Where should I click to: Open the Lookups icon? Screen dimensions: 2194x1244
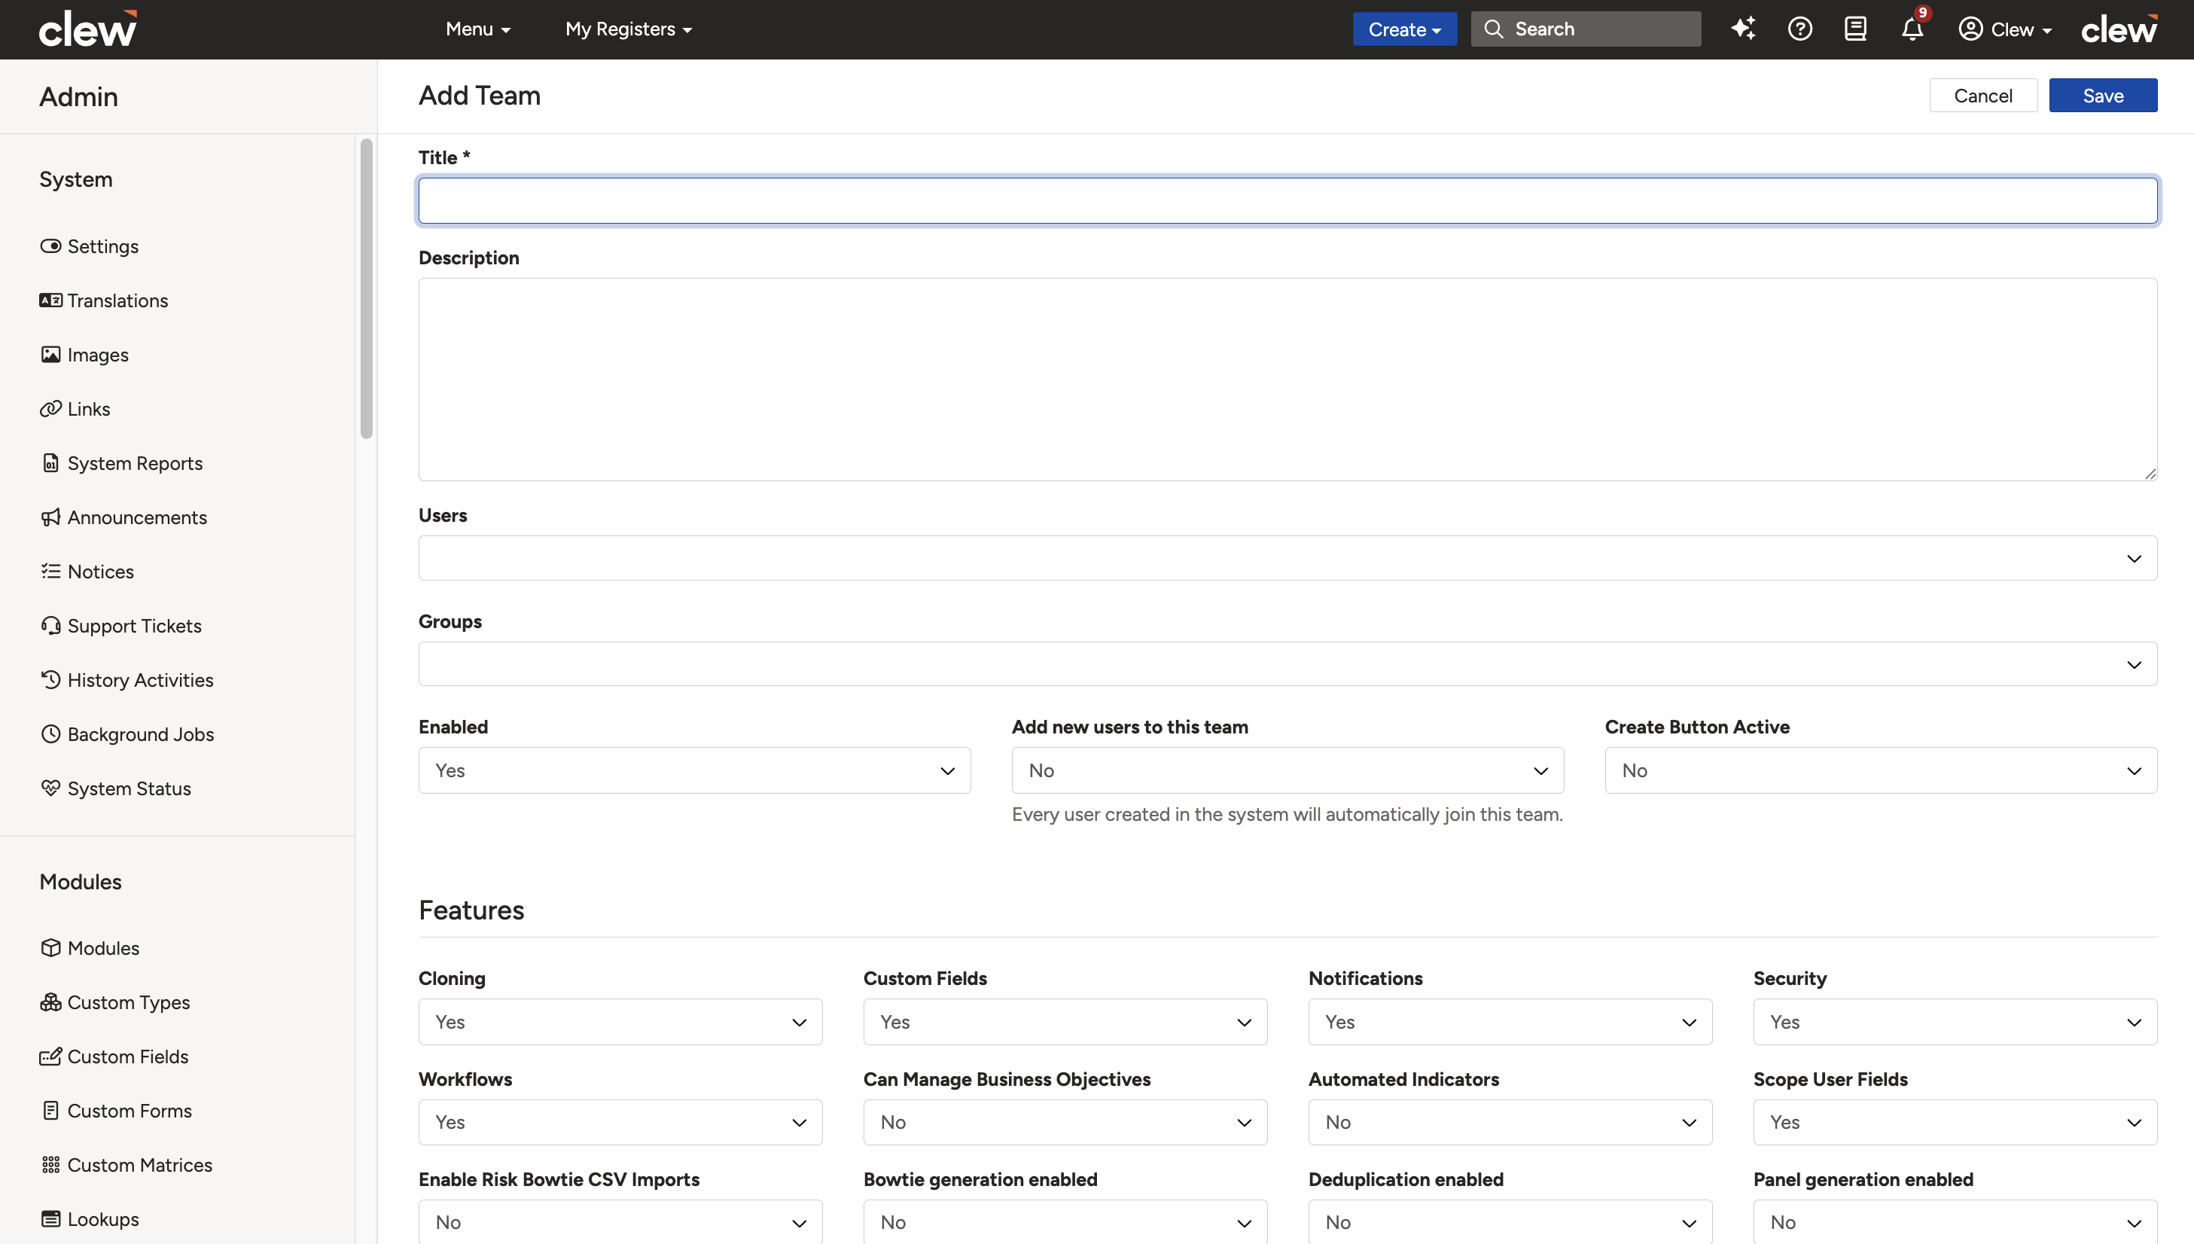(50, 1219)
